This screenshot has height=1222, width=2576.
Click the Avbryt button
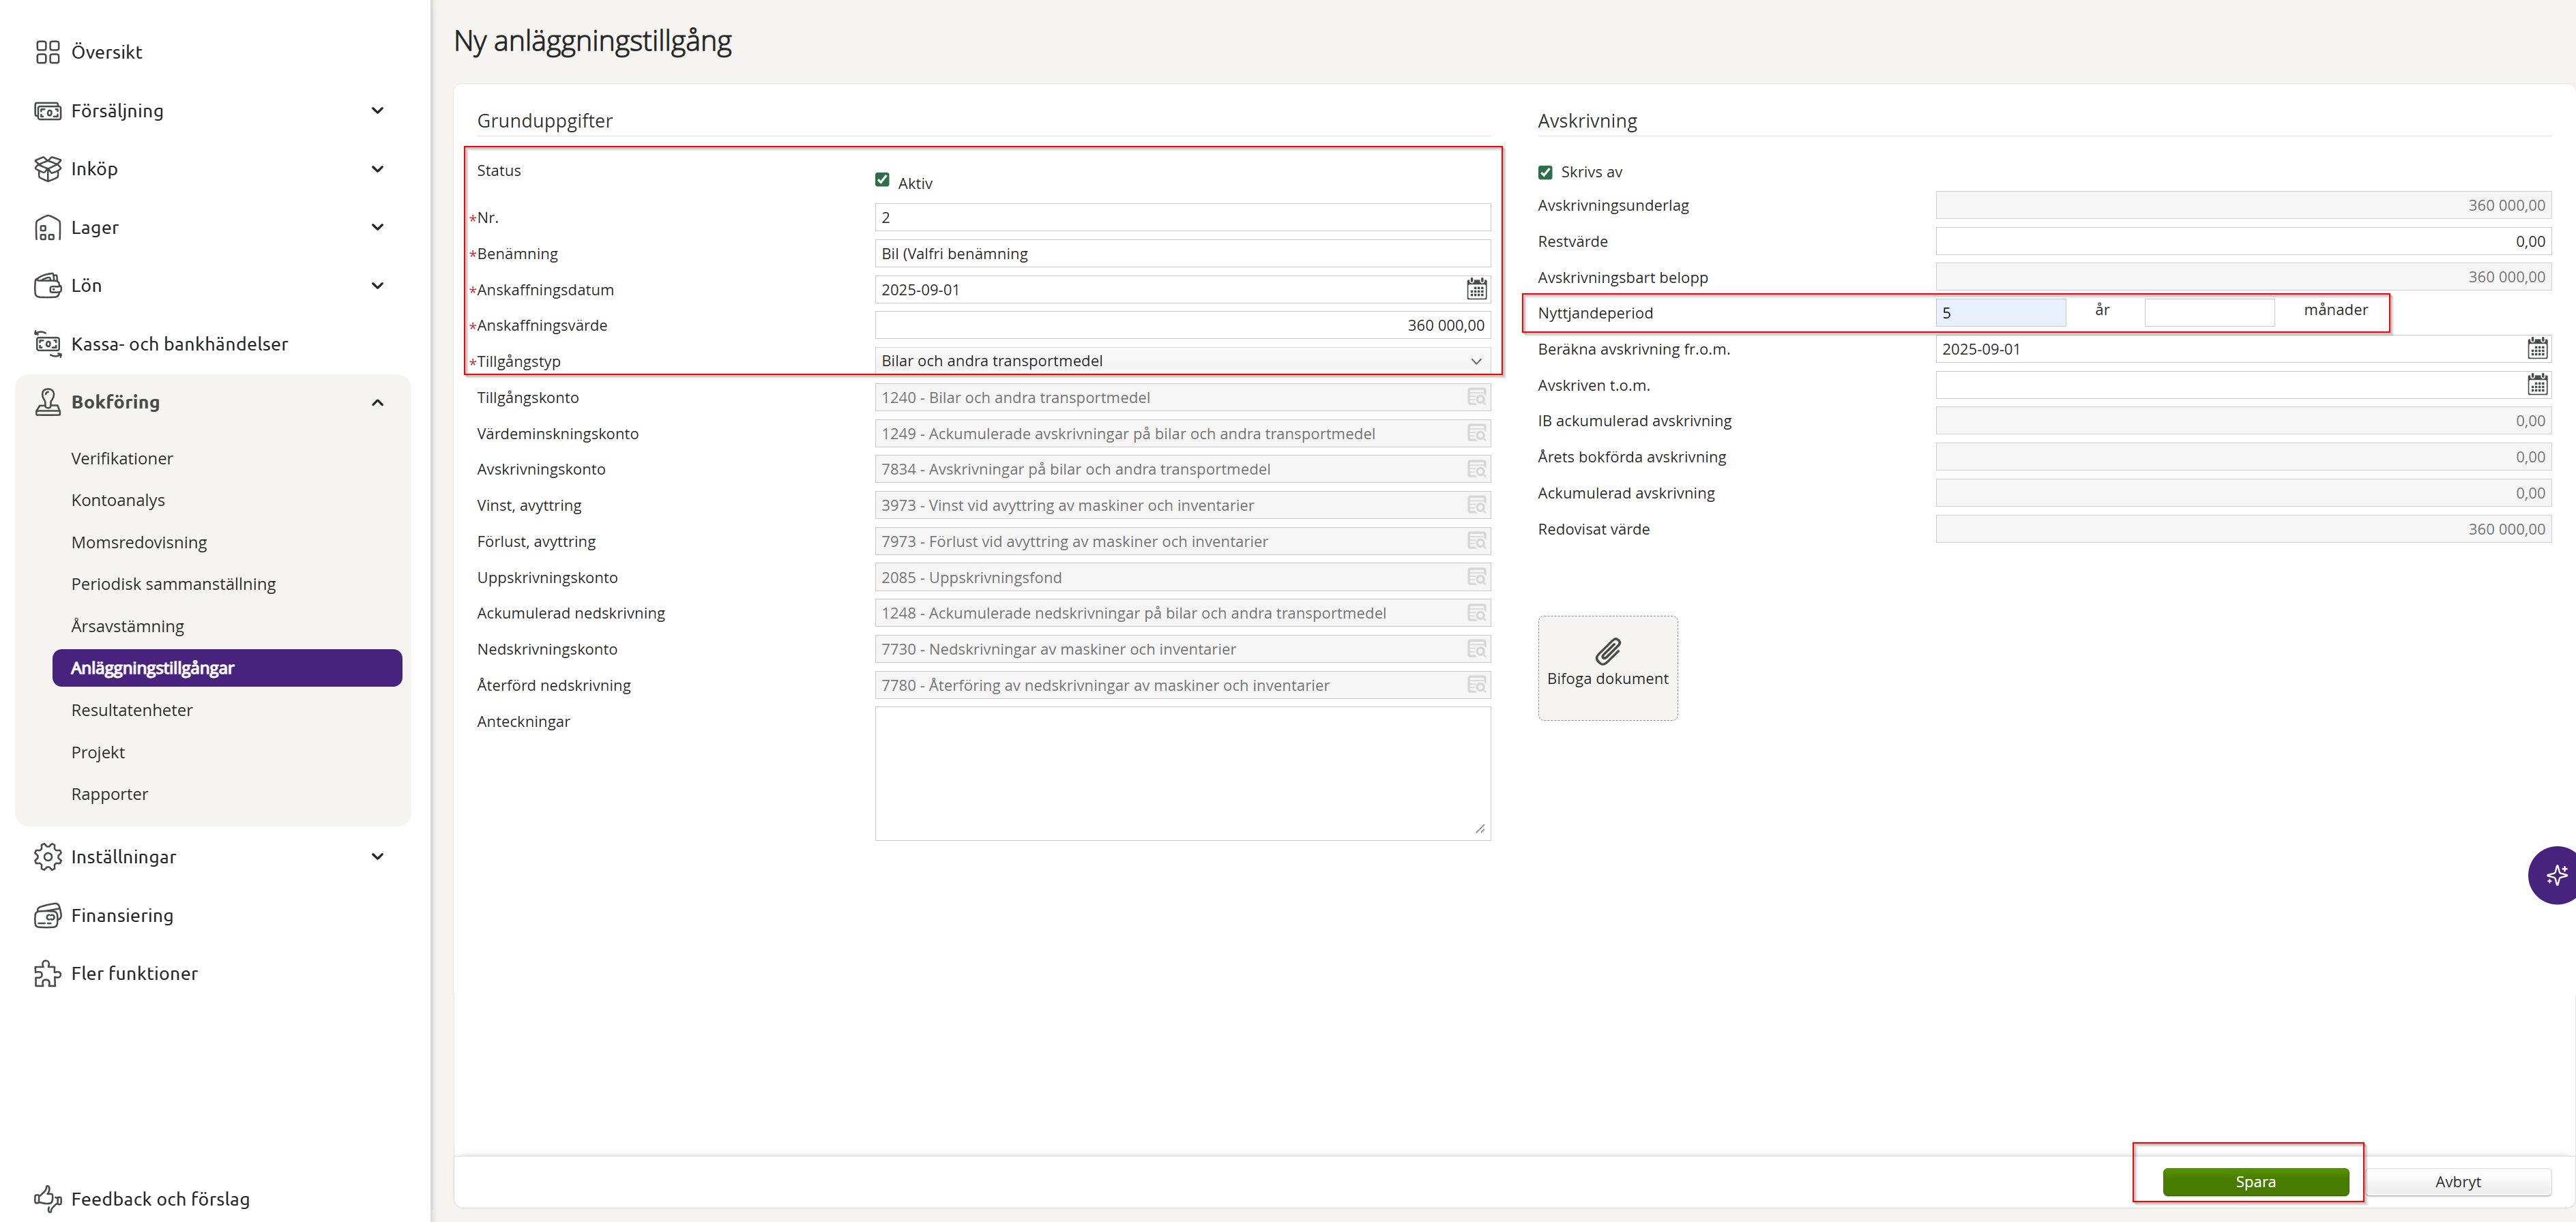pos(2457,1181)
